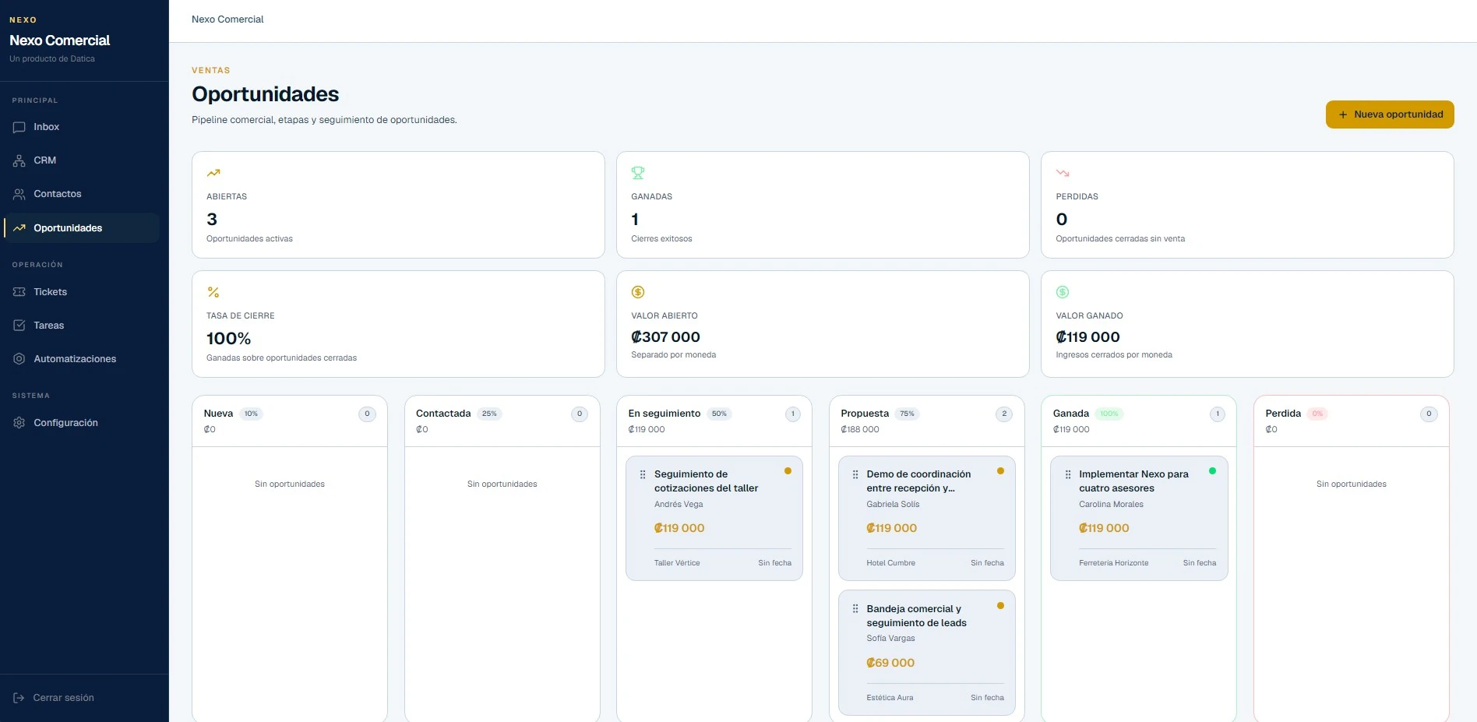1477x722 pixels.
Task: Click the Tareas checkmark icon
Action: [x=19, y=326]
